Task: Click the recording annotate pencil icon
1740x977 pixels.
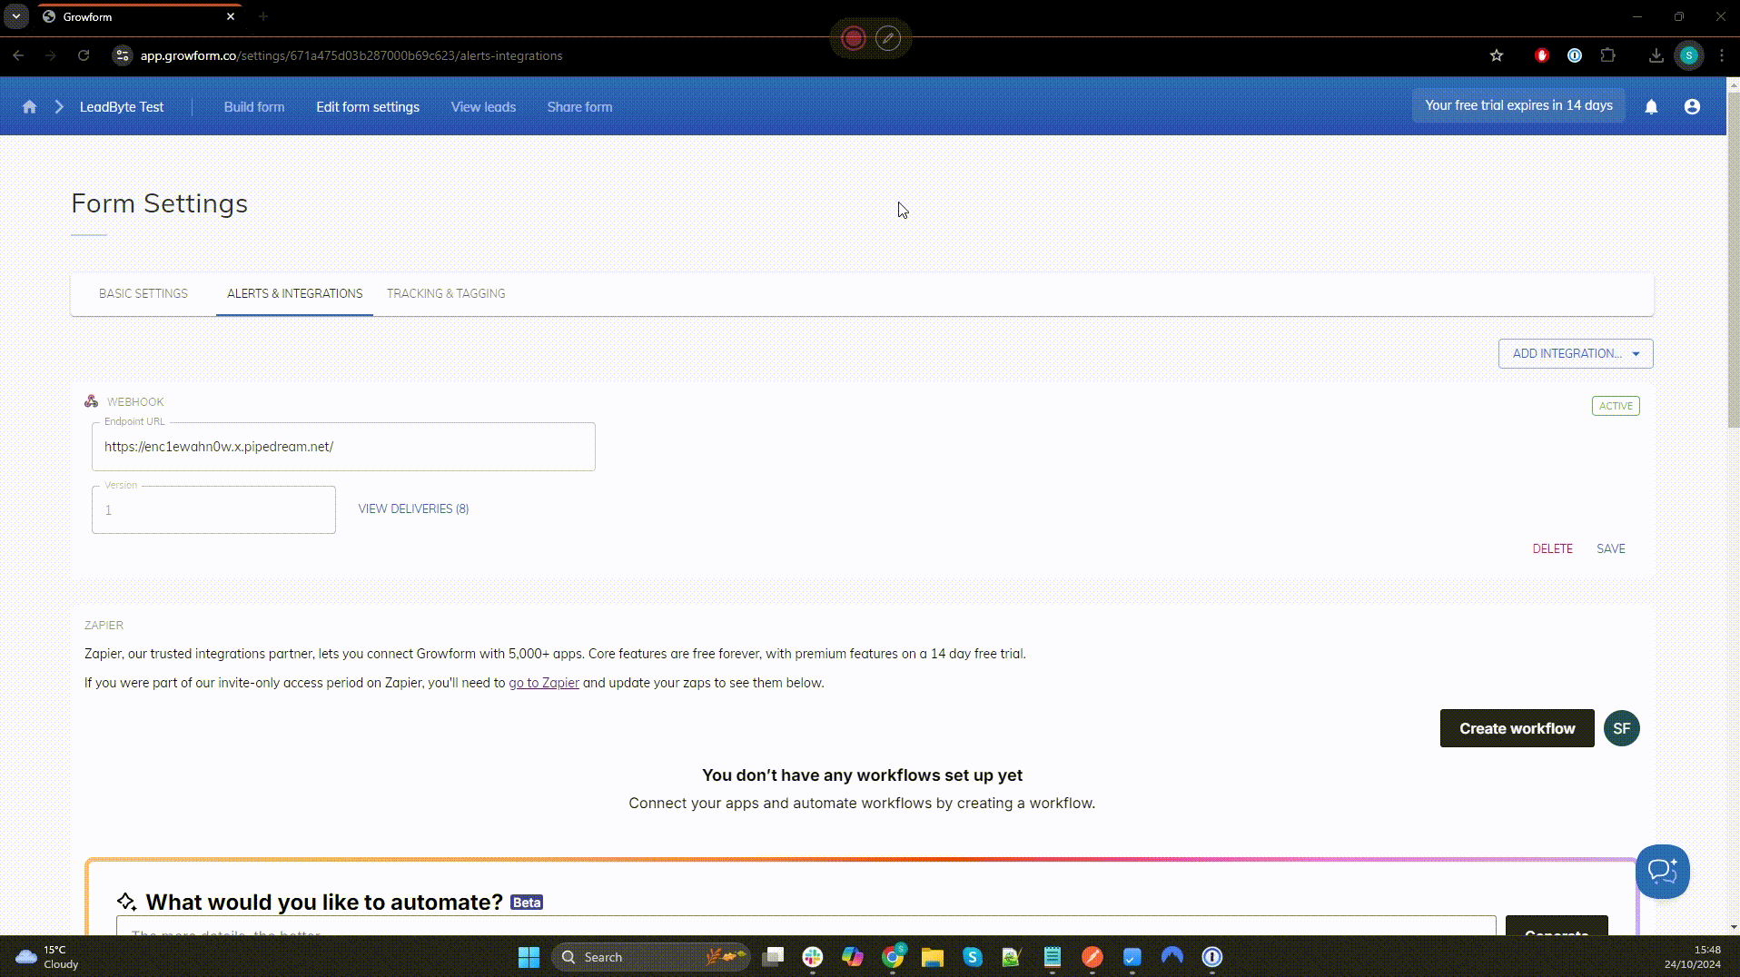Action: (x=888, y=38)
